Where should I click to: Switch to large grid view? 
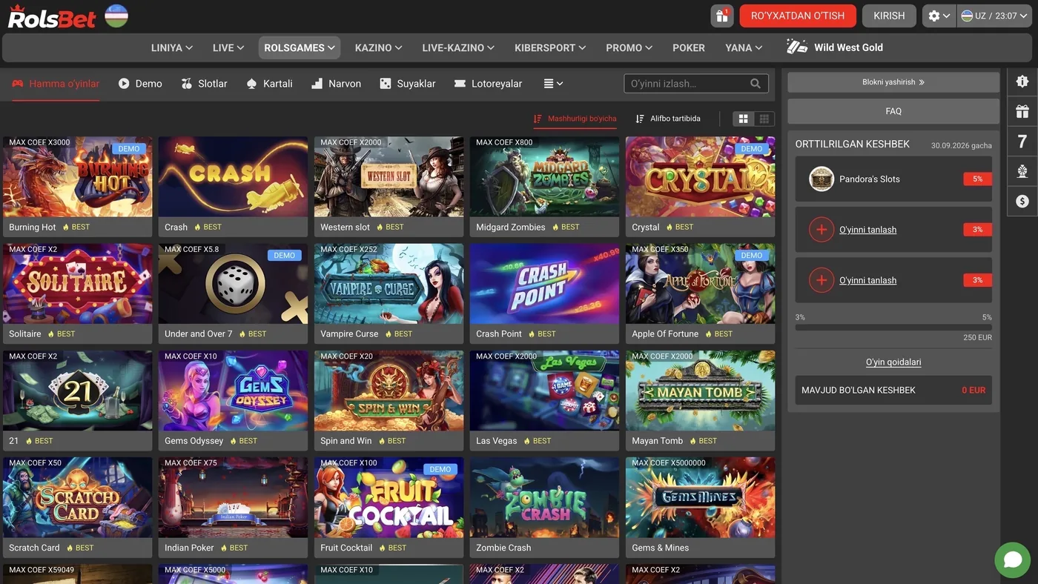(743, 119)
